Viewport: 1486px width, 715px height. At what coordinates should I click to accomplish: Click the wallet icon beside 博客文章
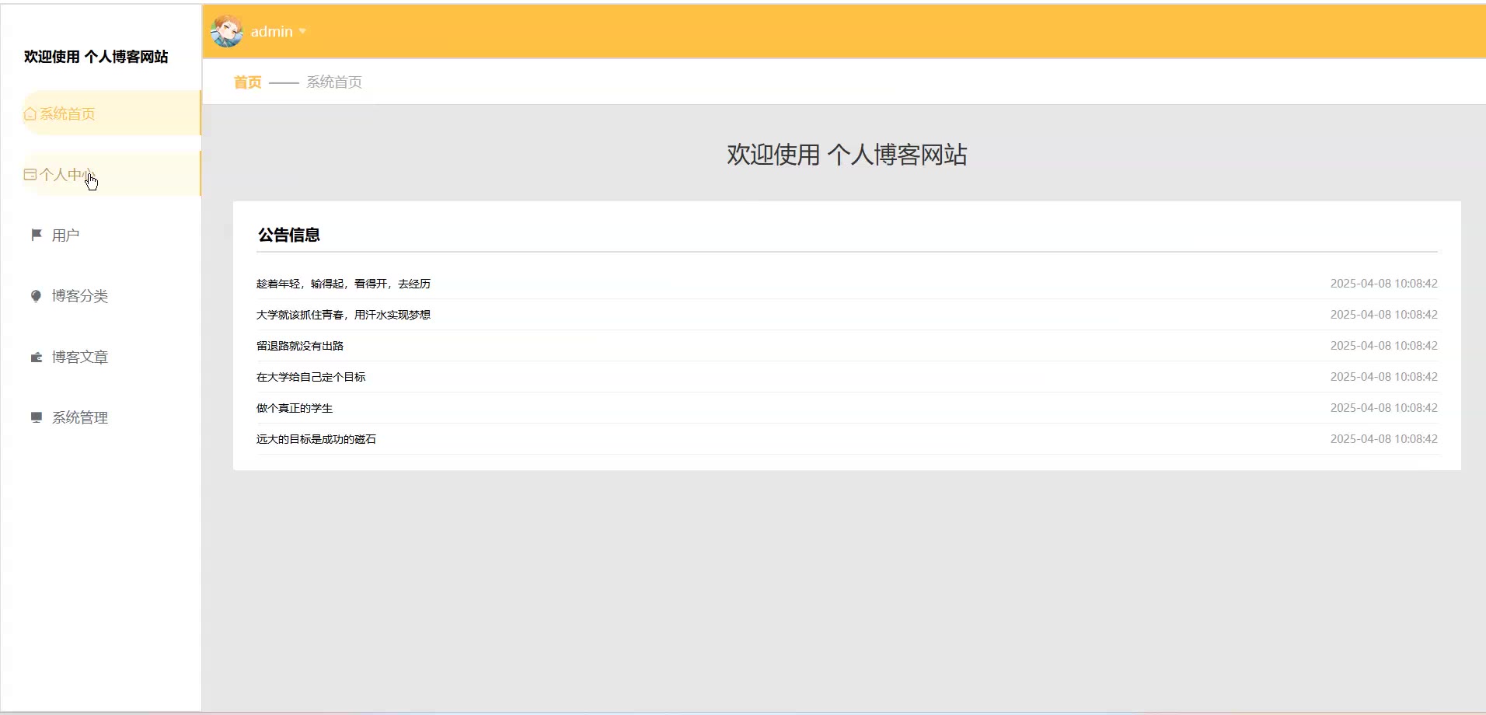(x=36, y=357)
